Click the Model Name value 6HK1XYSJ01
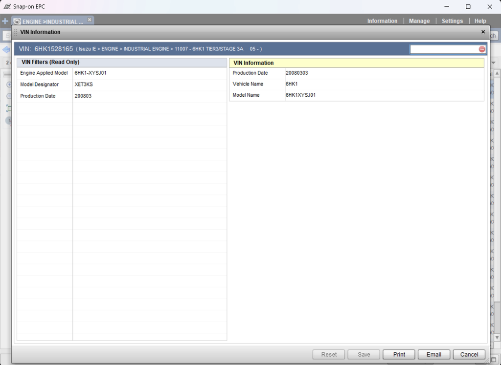Viewport: 501px width, 365px height. point(300,95)
